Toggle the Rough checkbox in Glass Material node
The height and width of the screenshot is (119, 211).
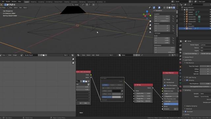coord(165,80)
